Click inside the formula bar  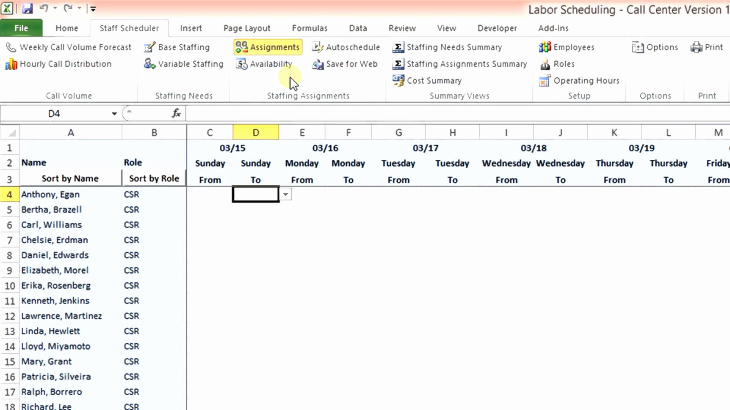458,113
